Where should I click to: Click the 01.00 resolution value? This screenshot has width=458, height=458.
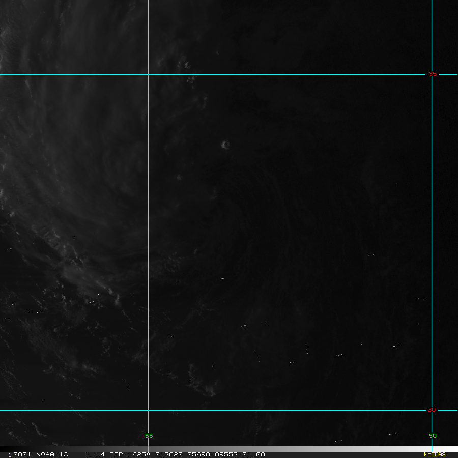253,454
